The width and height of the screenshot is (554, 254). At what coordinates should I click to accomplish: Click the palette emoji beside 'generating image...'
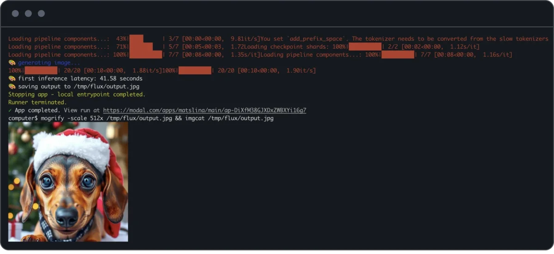(x=12, y=63)
